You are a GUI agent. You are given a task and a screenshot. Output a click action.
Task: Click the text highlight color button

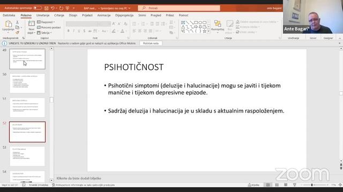click(114, 31)
